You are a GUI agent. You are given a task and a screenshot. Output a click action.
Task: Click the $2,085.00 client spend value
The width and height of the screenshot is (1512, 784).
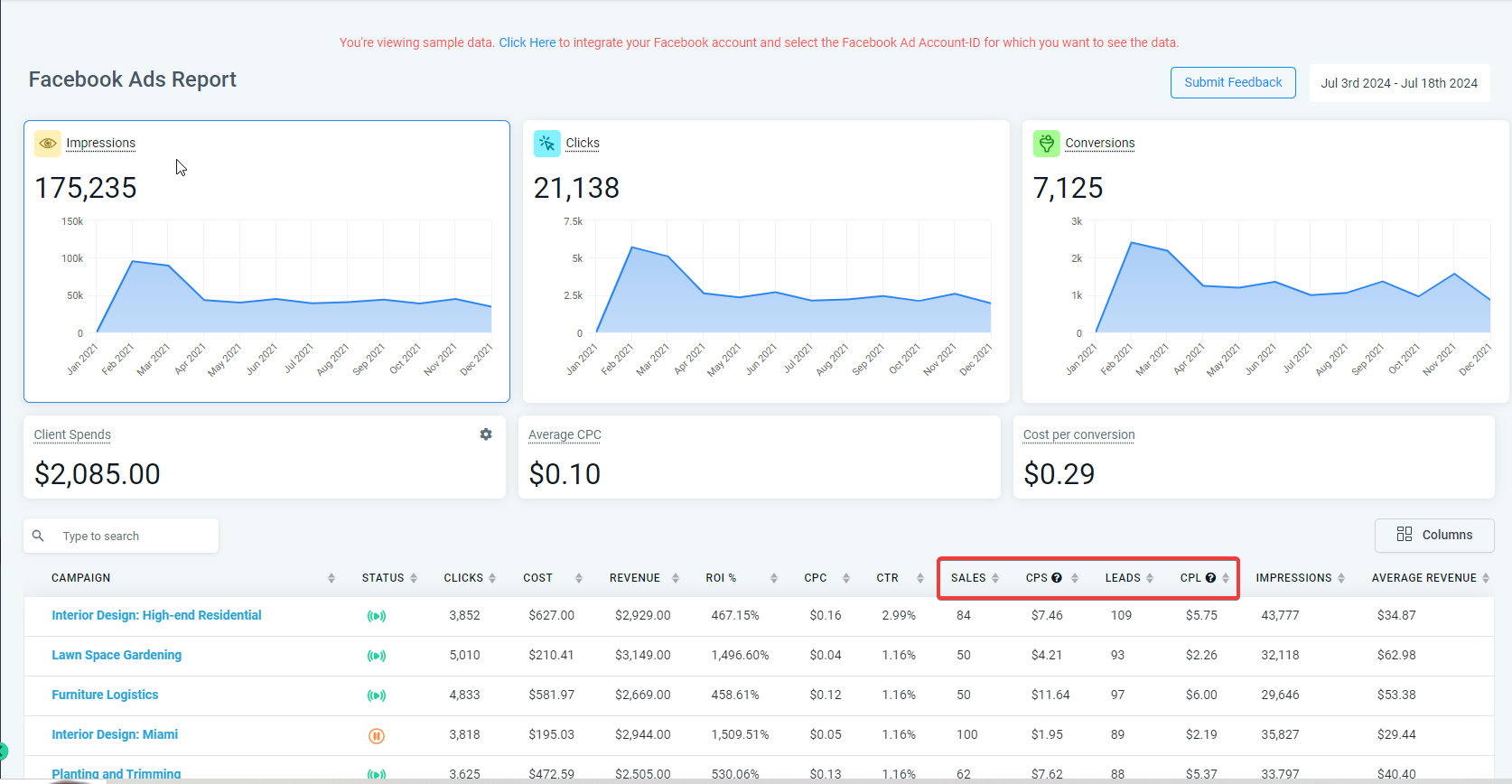coord(98,474)
